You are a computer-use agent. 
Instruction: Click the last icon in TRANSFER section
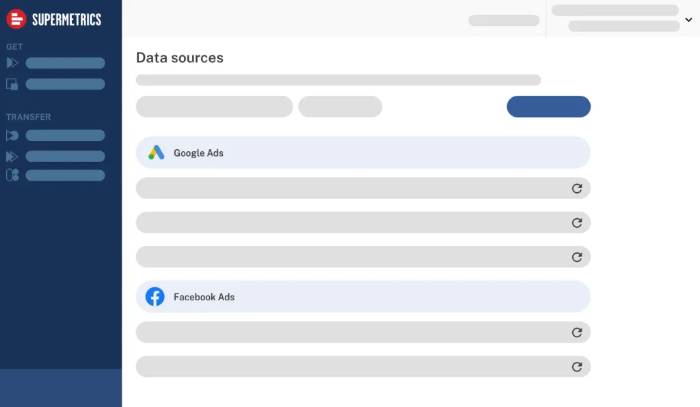tap(12, 175)
